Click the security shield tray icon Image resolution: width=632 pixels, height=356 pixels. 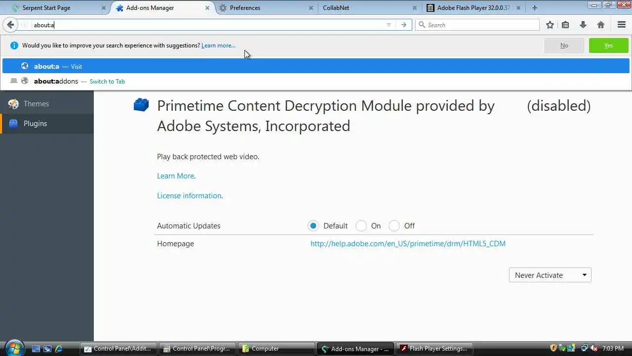pyautogui.click(x=553, y=348)
